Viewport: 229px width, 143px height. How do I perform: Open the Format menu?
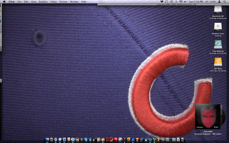click(x=63, y=2)
